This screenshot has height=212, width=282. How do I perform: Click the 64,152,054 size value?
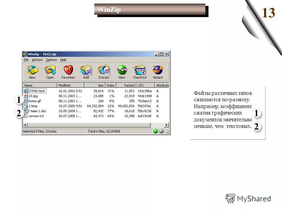[x=95, y=106]
